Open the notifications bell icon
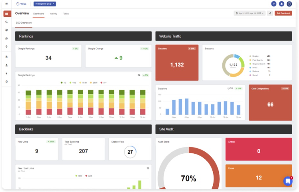This screenshot has height=192, width=299. pyautogui.click(x=281, y=4)
